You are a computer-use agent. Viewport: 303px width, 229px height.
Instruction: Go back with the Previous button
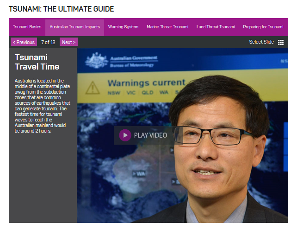coord(24,42)
